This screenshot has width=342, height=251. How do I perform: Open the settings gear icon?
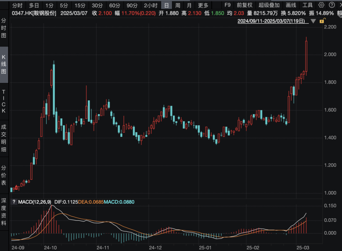pos(321,5)
